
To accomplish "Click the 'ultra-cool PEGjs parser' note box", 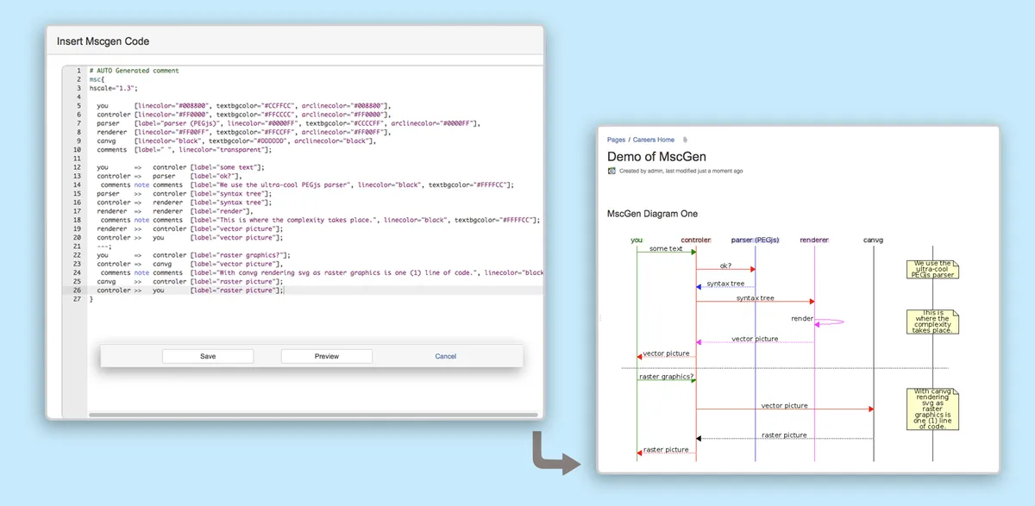I will (932, 269).
